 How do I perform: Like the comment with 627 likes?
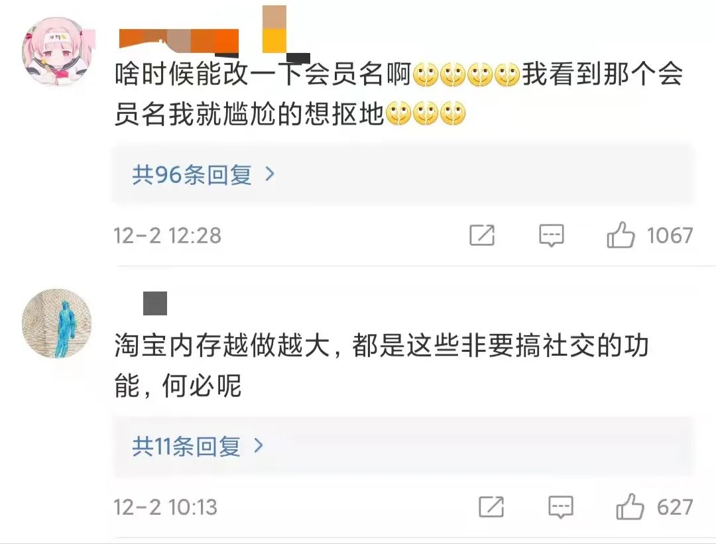(630, 507)
